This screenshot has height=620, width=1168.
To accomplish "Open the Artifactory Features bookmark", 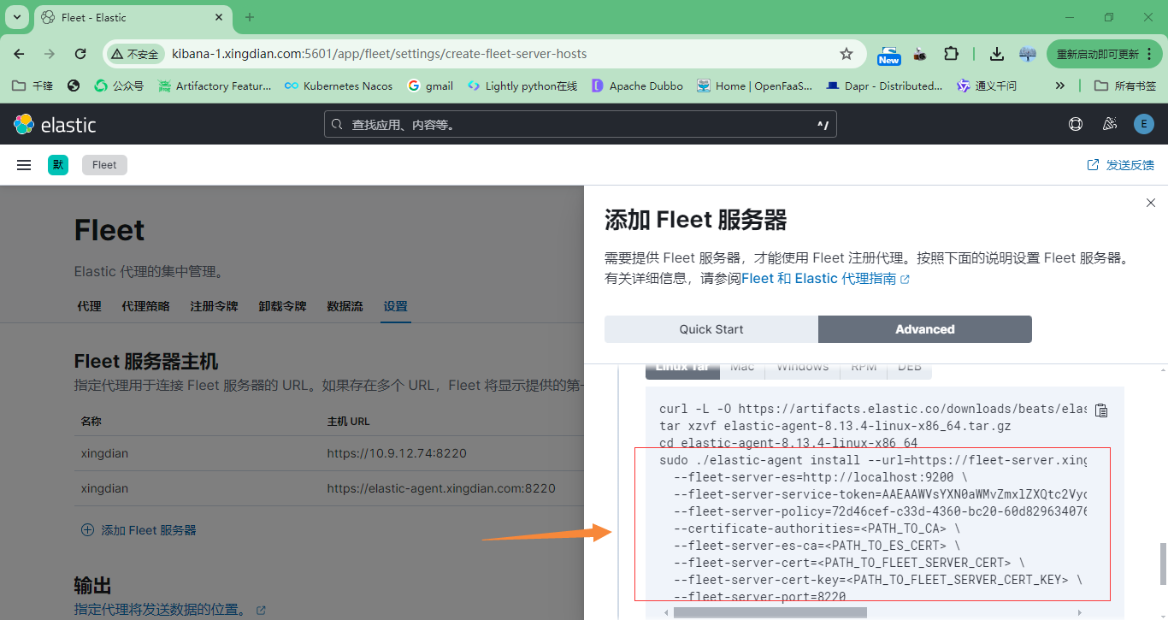I will (x=215, y=86).
